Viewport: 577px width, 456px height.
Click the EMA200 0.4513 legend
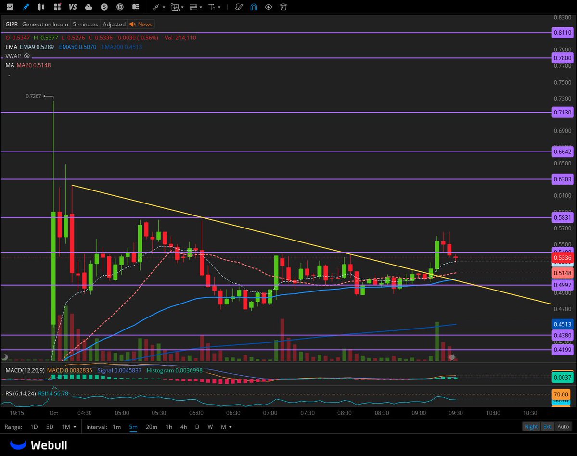coord(121,47)
